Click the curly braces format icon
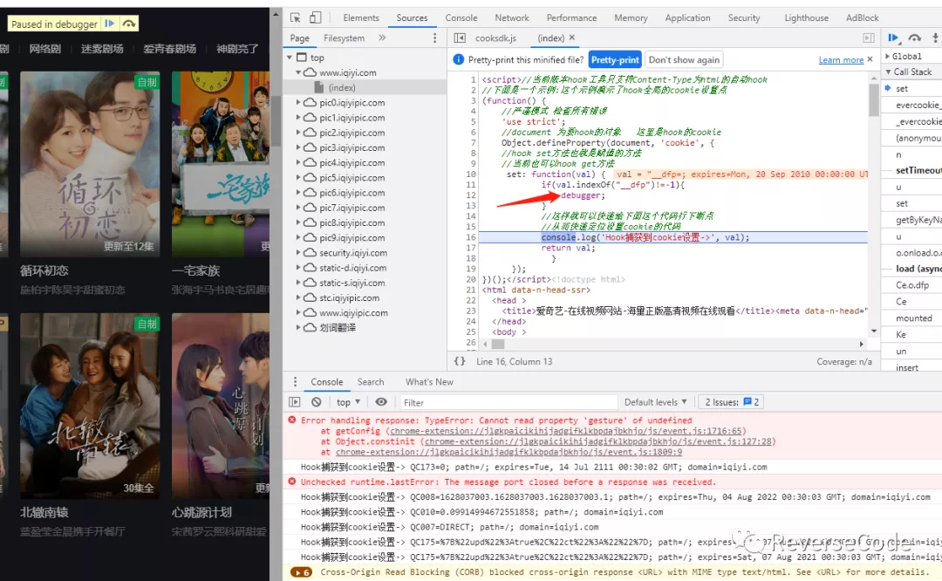Screen dimensions: 942x581 click(460, 361)
